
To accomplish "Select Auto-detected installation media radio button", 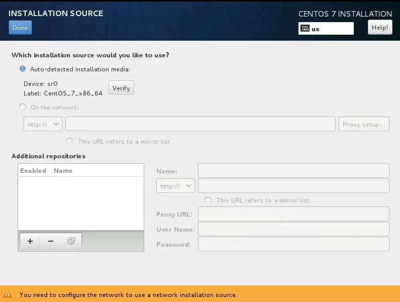I will (x=23, y=69).
